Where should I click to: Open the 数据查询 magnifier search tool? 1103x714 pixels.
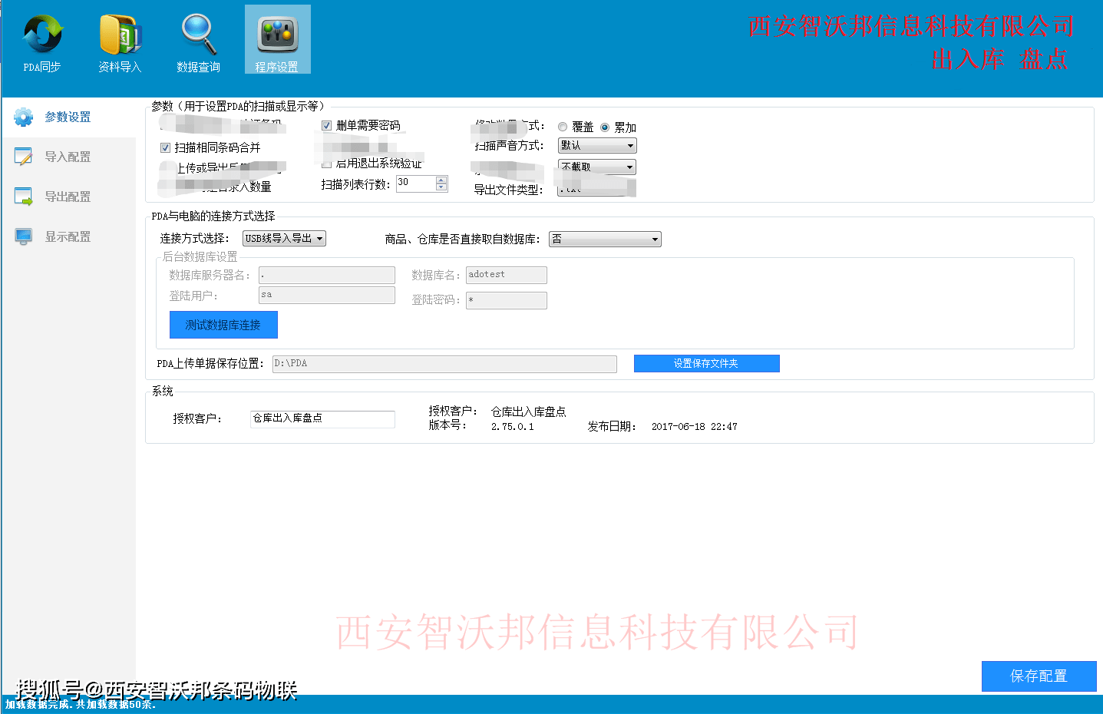pos(198,41)
